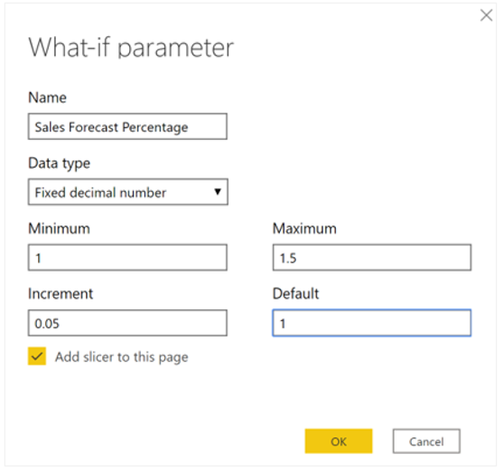
Task: Uncheck the yellow slicer checkbox
Action: (x=37, y=356)
